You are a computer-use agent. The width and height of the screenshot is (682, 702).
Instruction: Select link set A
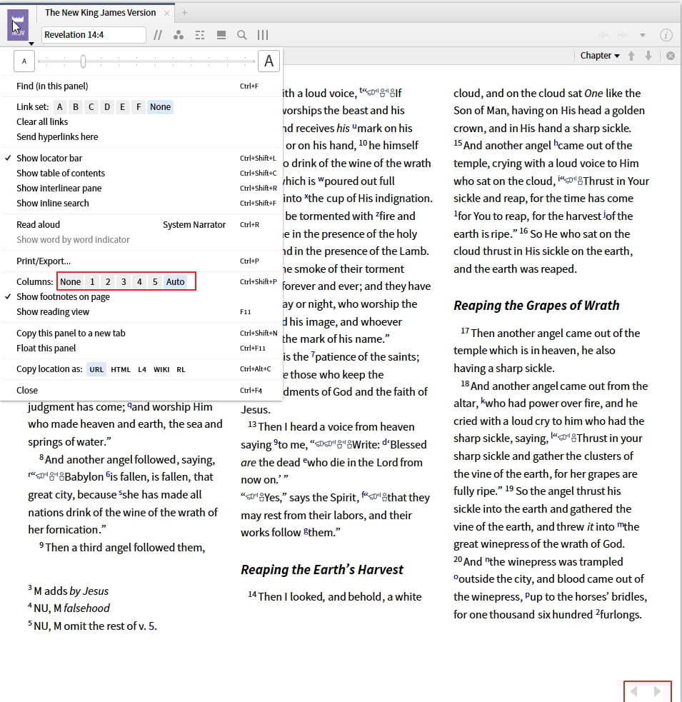pyautogui.click(x=59, y=107)
